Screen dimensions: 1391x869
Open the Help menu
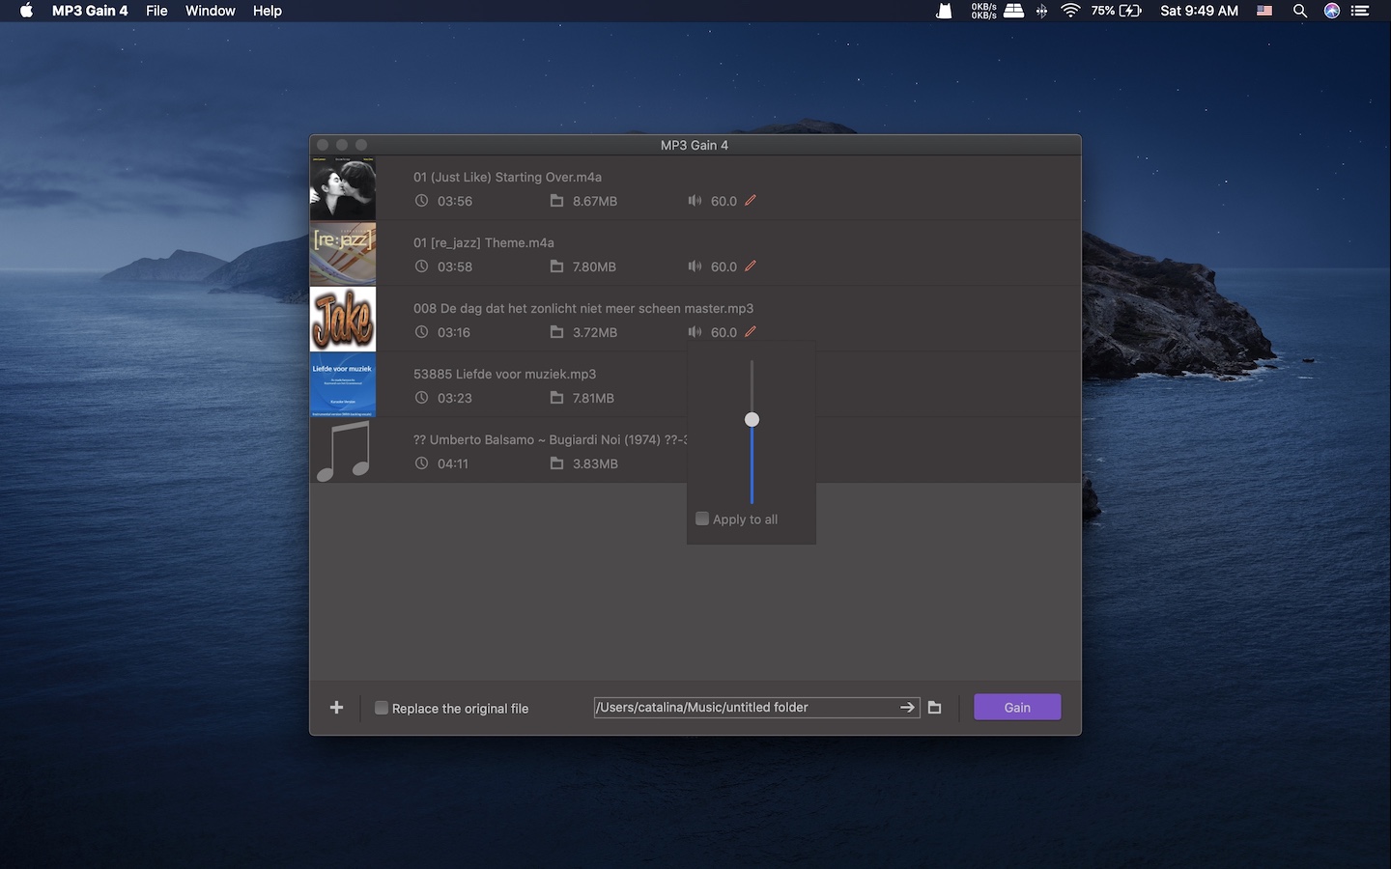(268, 11)
